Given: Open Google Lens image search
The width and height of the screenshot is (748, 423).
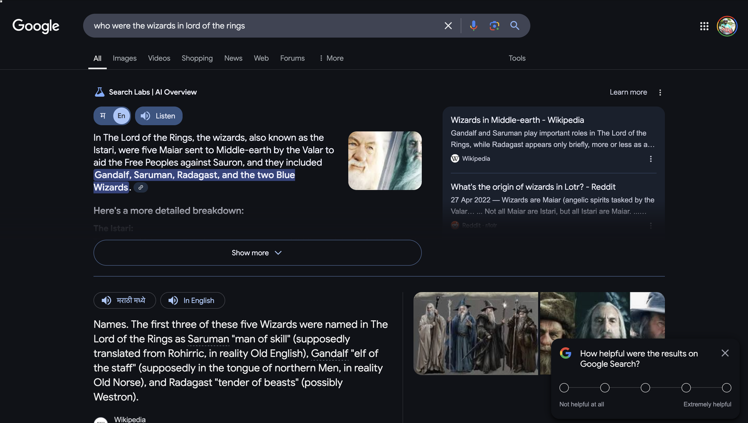Looking at the screenshot, I should [x=494, y=26].
